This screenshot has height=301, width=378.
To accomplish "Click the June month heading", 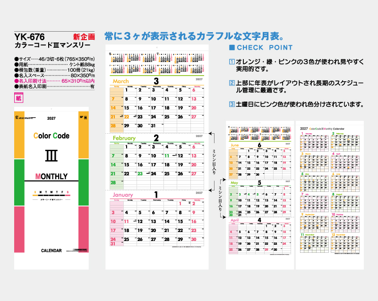I will [x=234, y=145].
